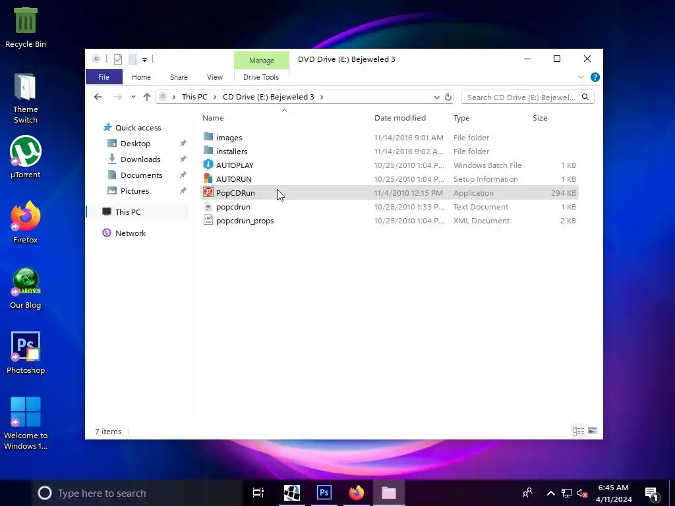Screen dimensions: 675x506
Task: Select the popcdrun text document icon
Action: pyautogui.click(x=208, y=206)
